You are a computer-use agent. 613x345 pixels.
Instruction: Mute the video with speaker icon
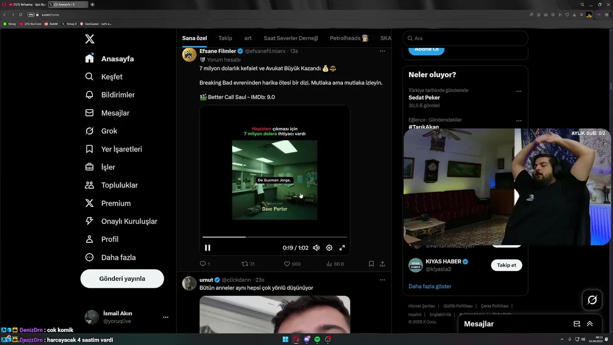[316, 248]
